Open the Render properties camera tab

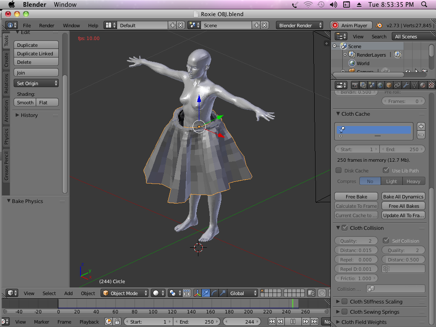point(354,85)
